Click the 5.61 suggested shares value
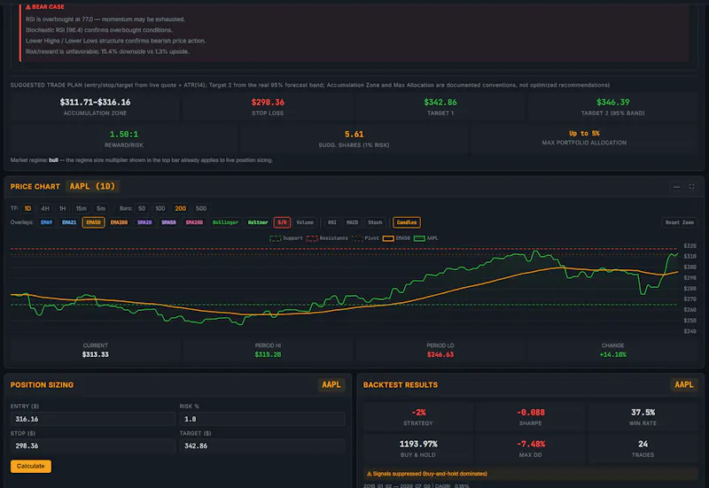709x488 pixels. (354, 135)
